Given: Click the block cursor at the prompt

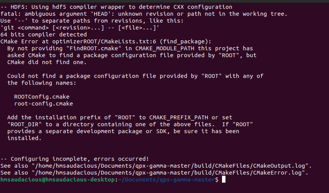Looking at the screenshot, I should click(224, 180).
